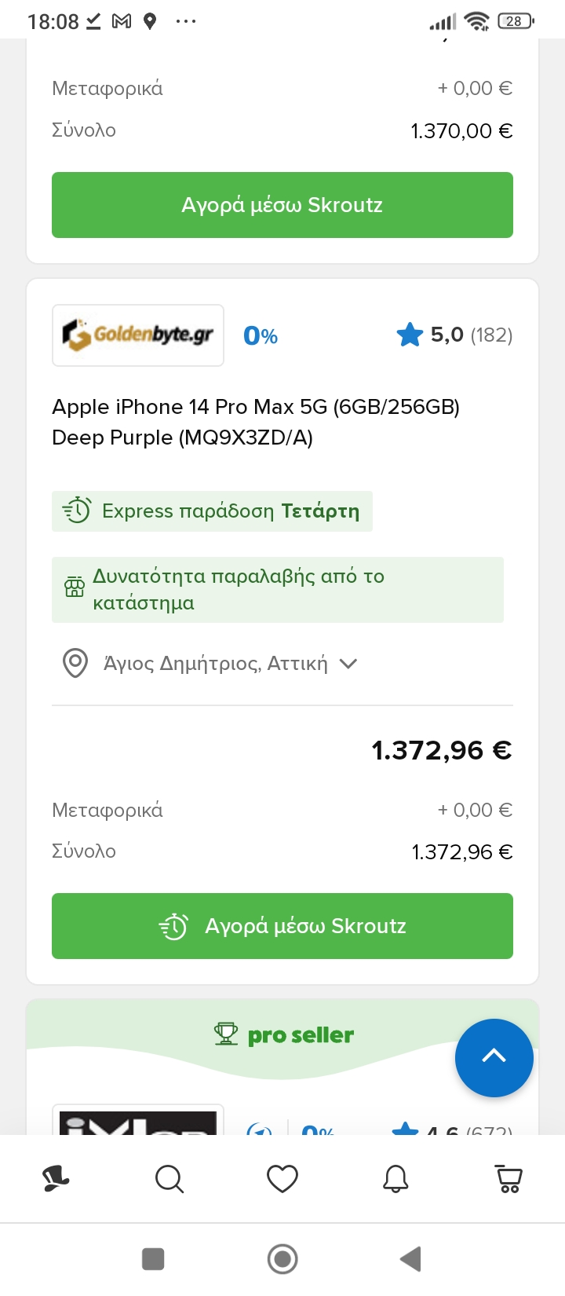This screenshot has width=565, height=1296.
Task: Tap the search magnifier icon
Action: 169,1178
